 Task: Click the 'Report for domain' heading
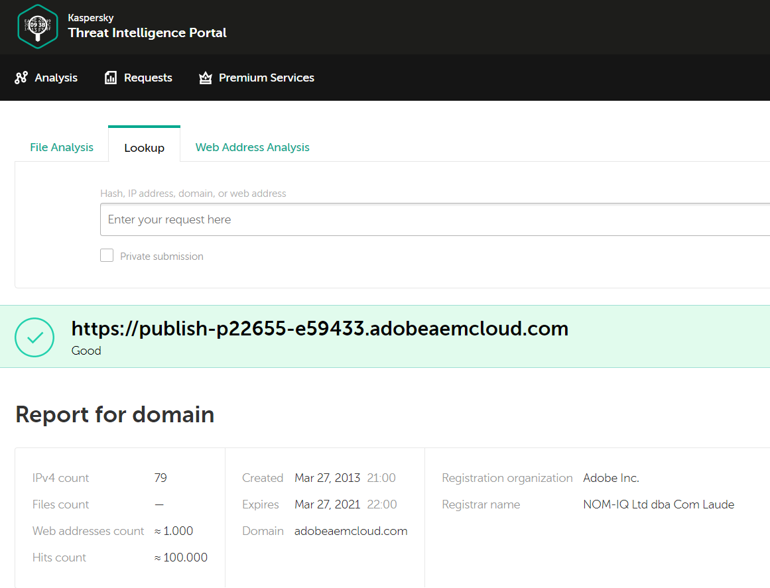tap(115, 414)
